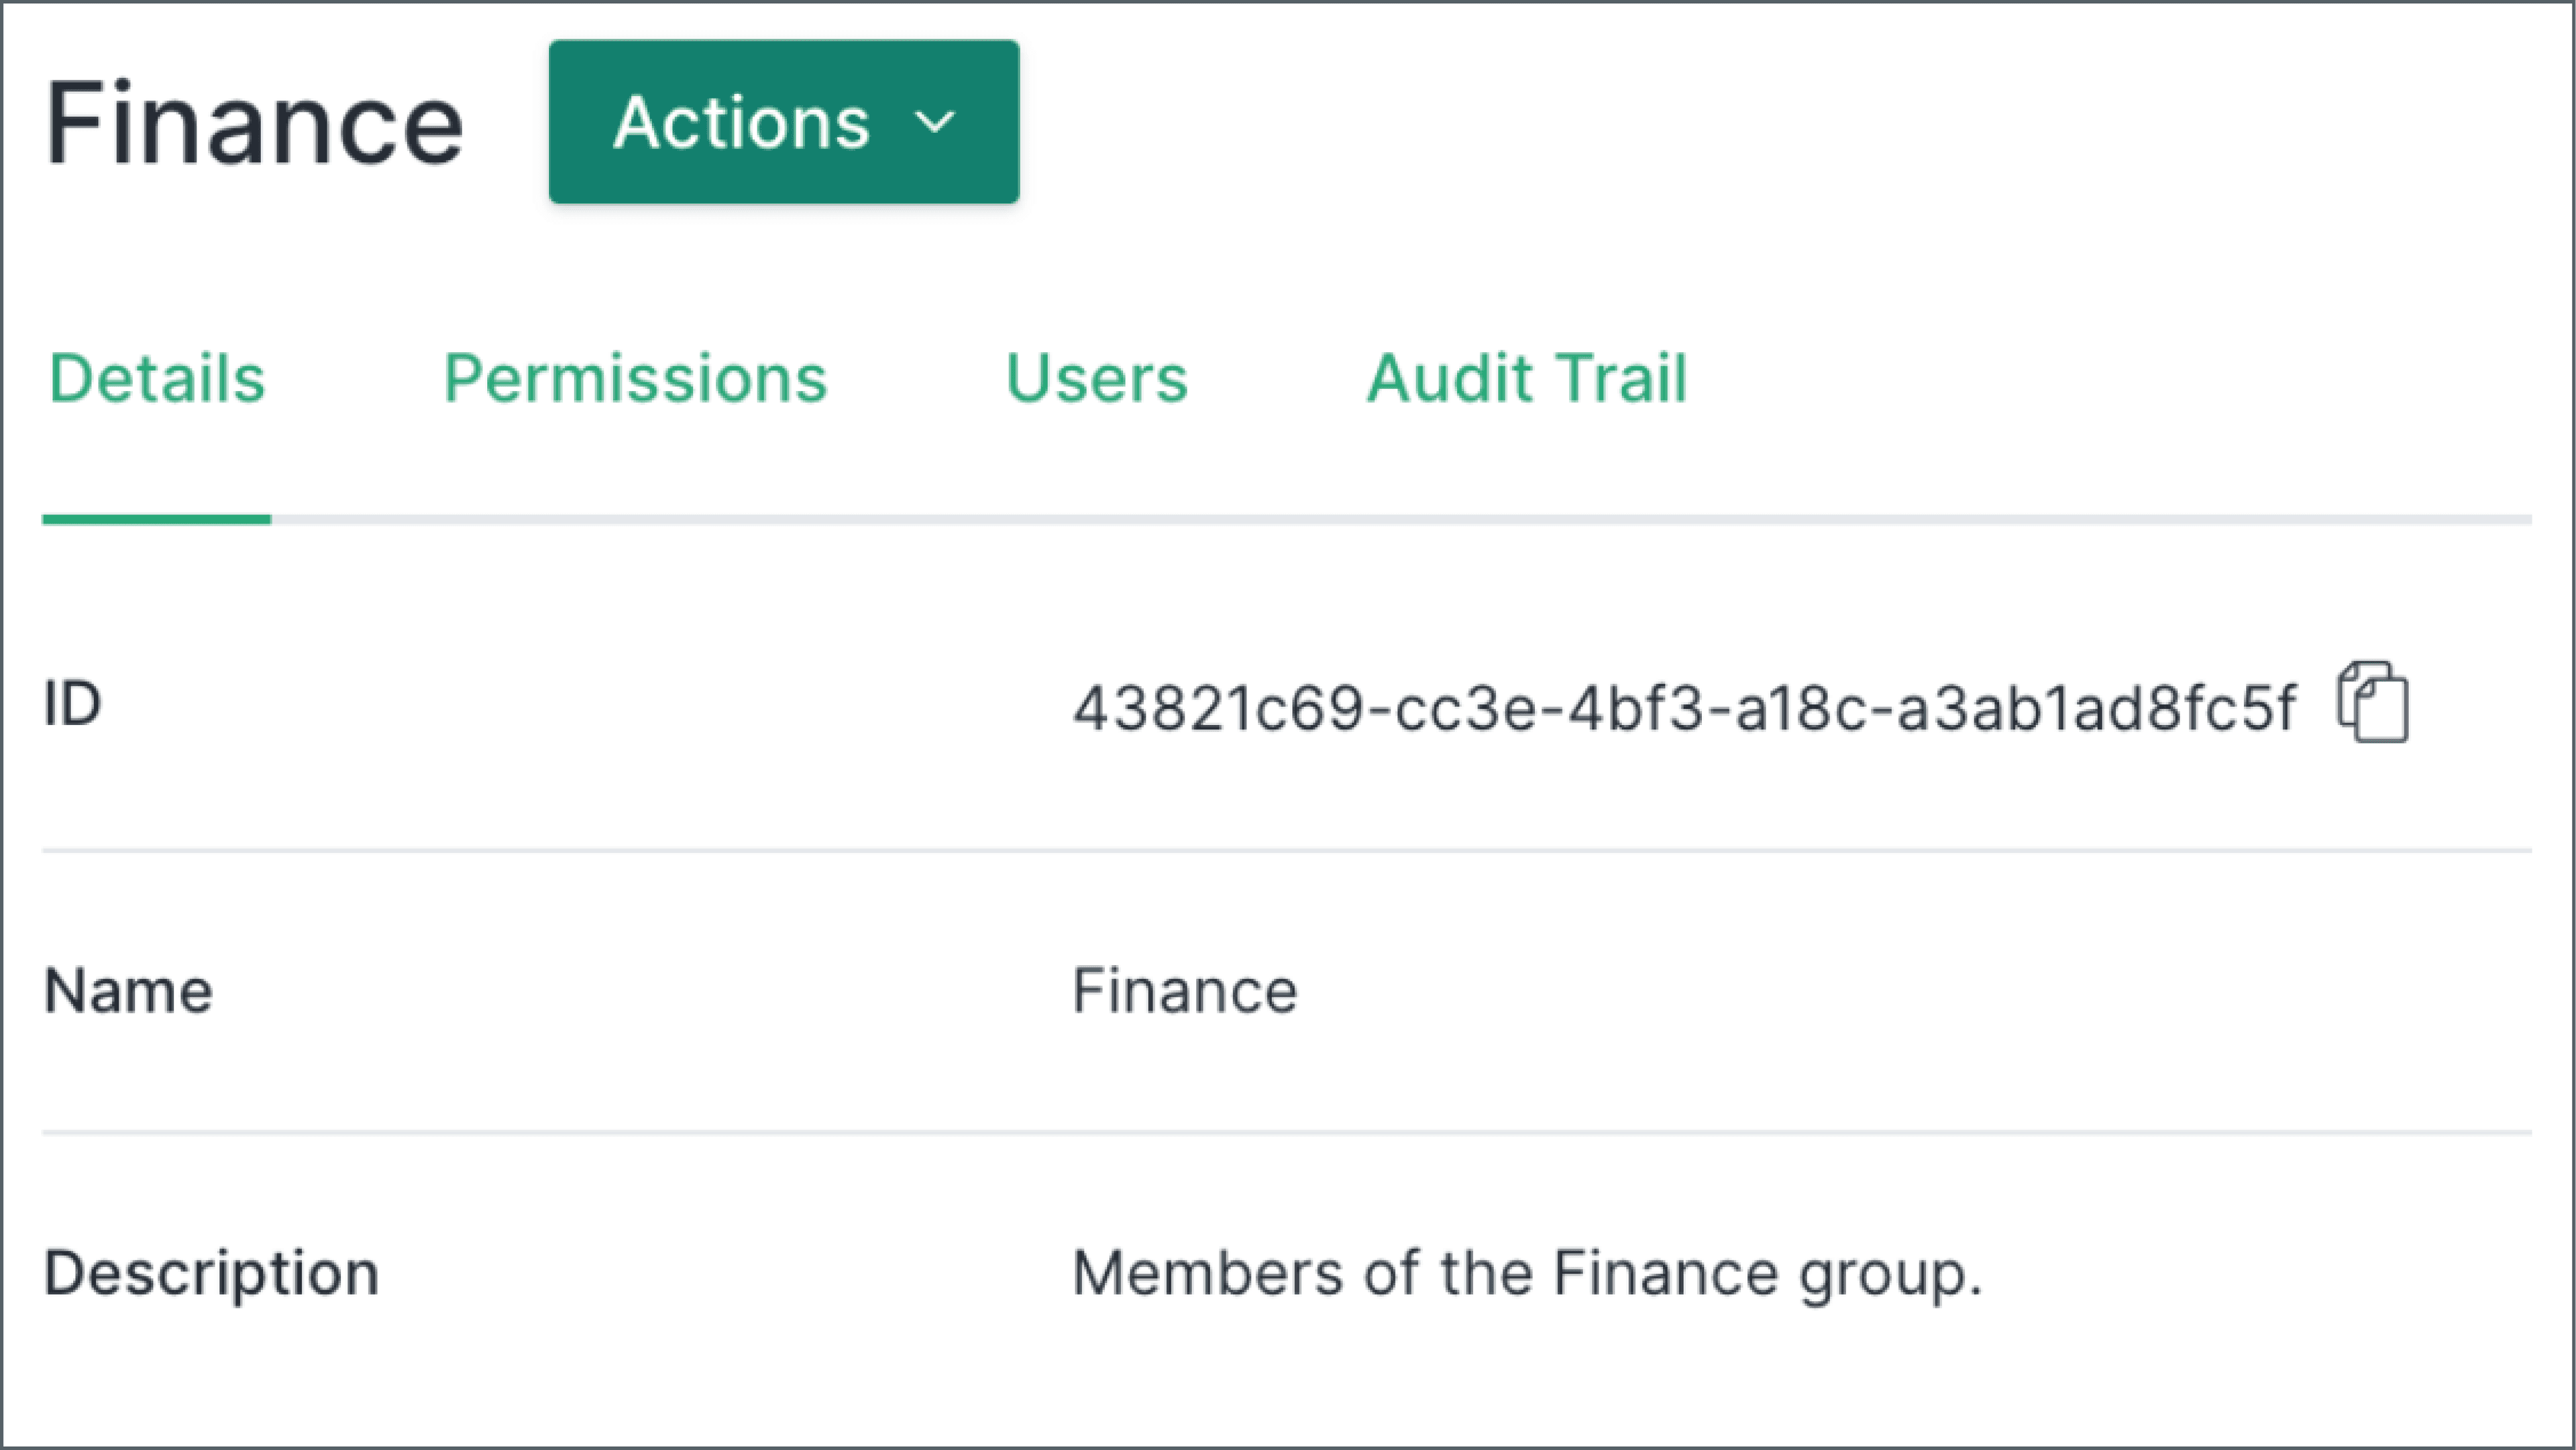The width and height of the screenshot is (2576, 1450).
Task: Click the Name field label
Action: (x=128, y=991)
